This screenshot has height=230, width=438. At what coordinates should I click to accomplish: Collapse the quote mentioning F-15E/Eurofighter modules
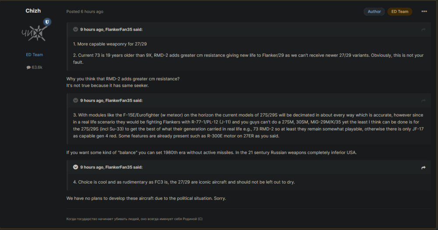point(75,101)
